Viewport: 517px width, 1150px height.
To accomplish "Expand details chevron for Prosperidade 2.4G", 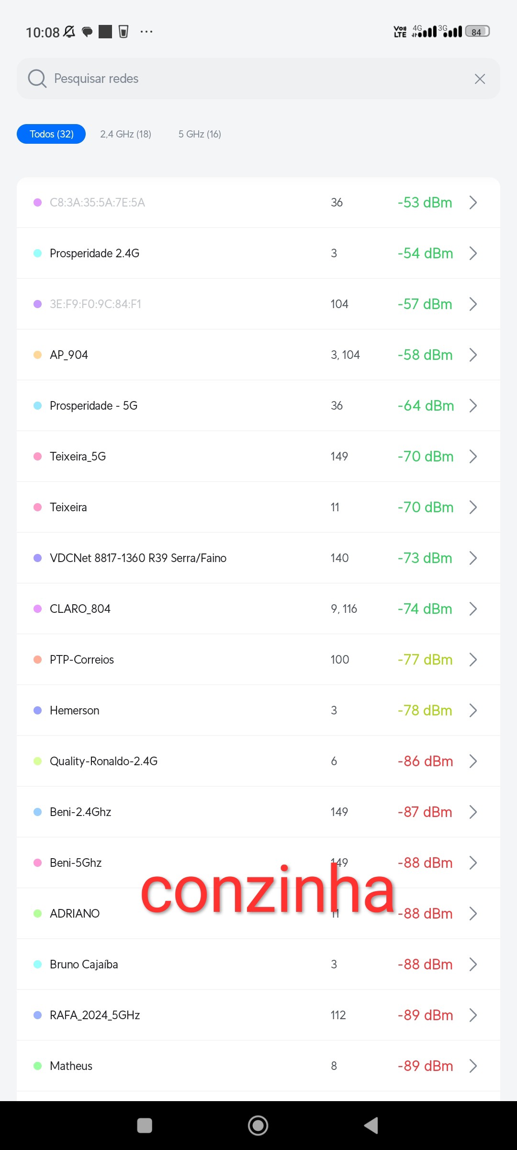I will (473, 253).
